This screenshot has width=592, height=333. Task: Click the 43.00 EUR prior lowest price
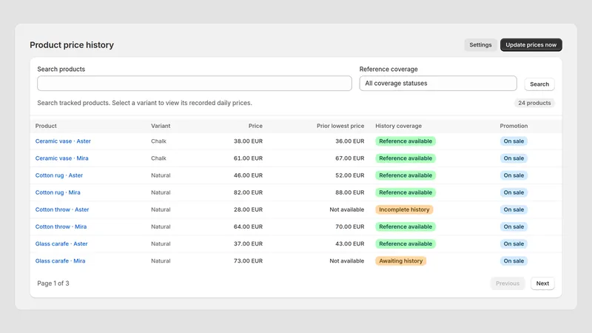click(349, 244)
